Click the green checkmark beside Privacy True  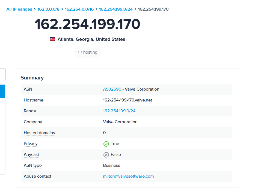(106, 144)
